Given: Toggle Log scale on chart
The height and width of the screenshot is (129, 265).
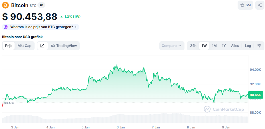Looking at the screenshot, I should (x=248, y=46).
